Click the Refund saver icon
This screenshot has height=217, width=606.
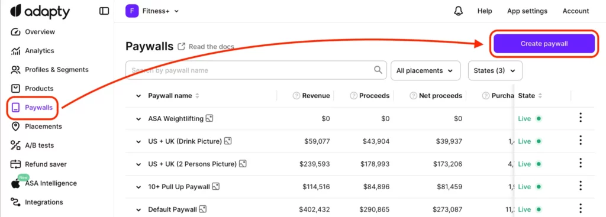click(15, 164)
